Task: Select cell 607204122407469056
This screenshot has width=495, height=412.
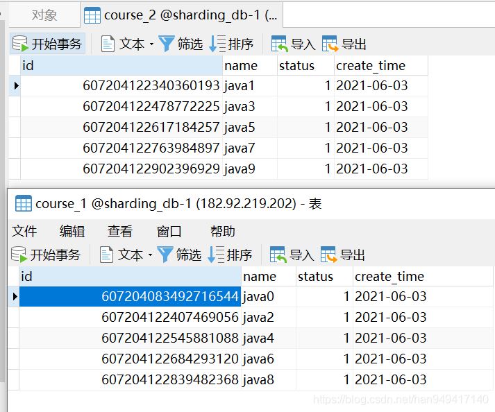Action: [130, 317]
